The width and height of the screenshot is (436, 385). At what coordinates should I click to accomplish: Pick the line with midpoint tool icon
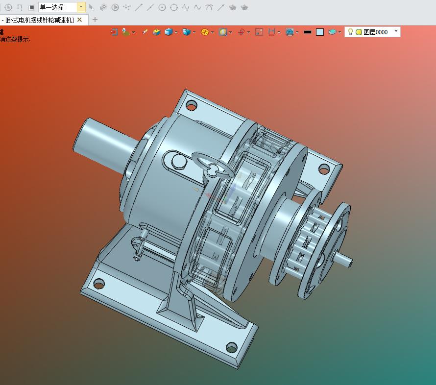tap(150, 7)
